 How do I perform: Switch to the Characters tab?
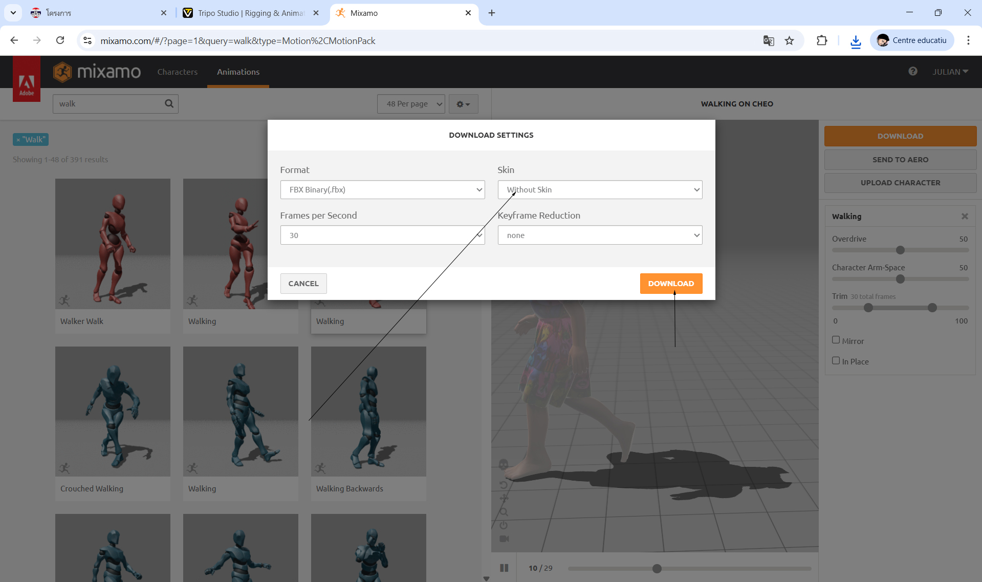177,72
